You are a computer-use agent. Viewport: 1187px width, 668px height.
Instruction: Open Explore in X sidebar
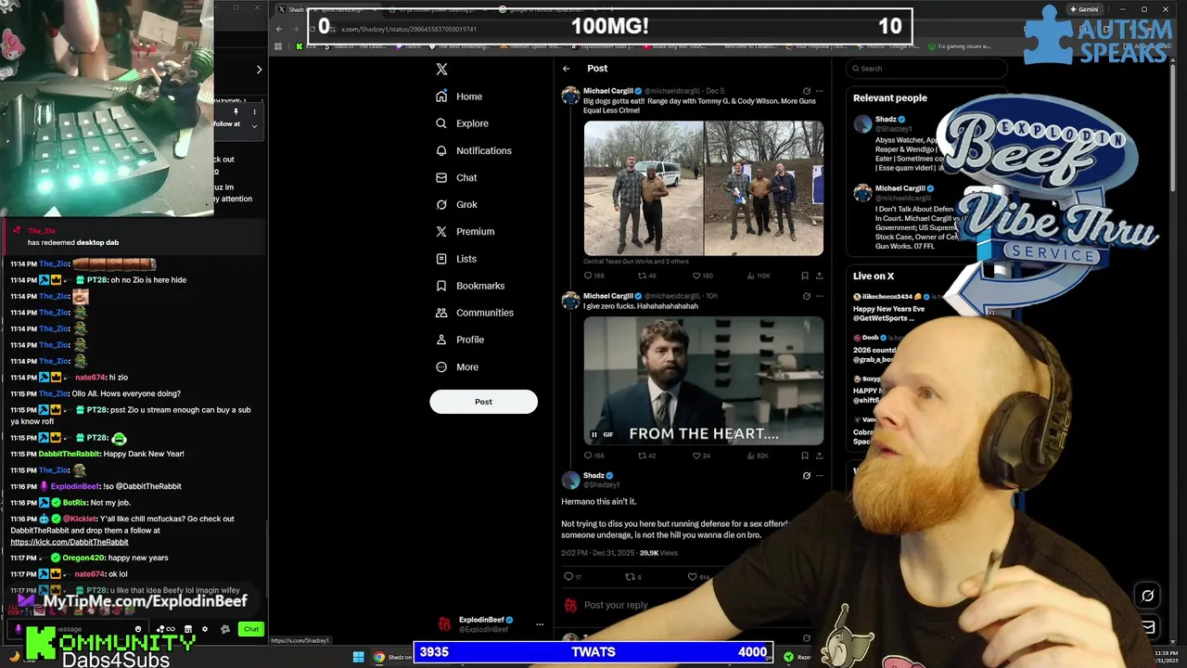pos(462,123)
